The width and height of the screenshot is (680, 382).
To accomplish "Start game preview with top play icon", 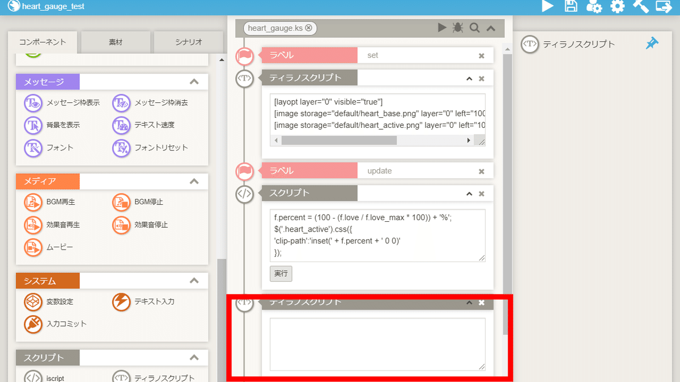I will pos(547,6).
